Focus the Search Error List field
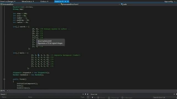Image resolution: width=177 pixels, height=99 pixels. coord(164,98)
